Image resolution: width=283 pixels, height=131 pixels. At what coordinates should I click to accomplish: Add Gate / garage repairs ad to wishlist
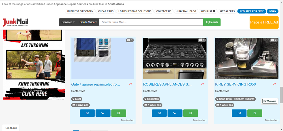click(x=130, y=84)
